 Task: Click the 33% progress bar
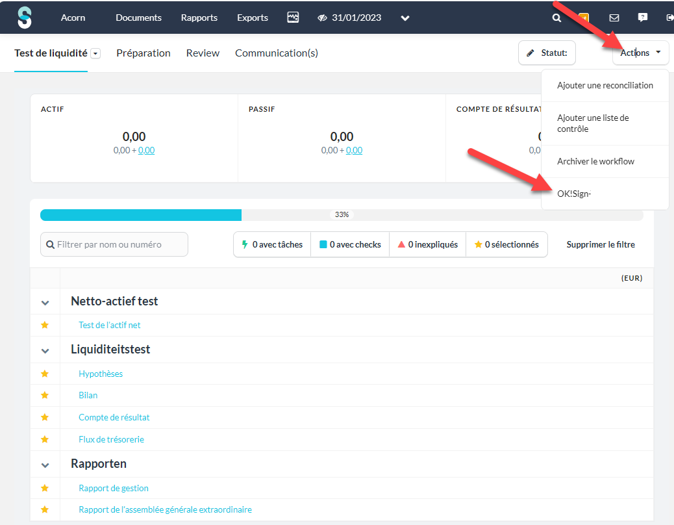pyautogui.click(x=342, y=214)
